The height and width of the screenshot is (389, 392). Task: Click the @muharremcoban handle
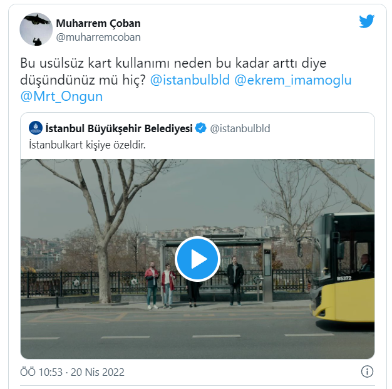pyautogui.click(x=98, y=38)
